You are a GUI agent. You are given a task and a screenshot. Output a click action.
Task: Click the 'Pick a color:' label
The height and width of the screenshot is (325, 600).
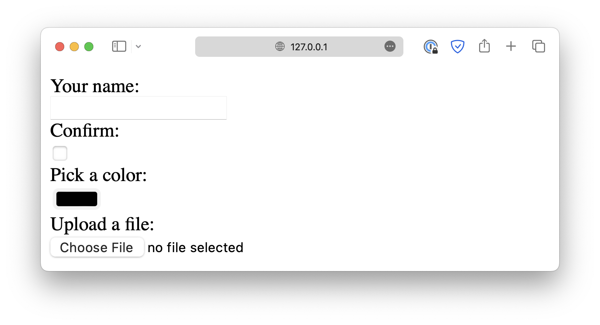click(99, 175)
